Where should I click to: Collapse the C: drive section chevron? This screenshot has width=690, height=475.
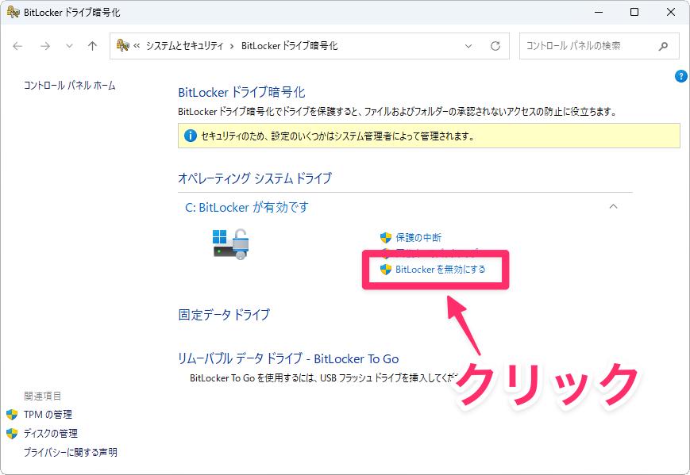pos(612,207)
